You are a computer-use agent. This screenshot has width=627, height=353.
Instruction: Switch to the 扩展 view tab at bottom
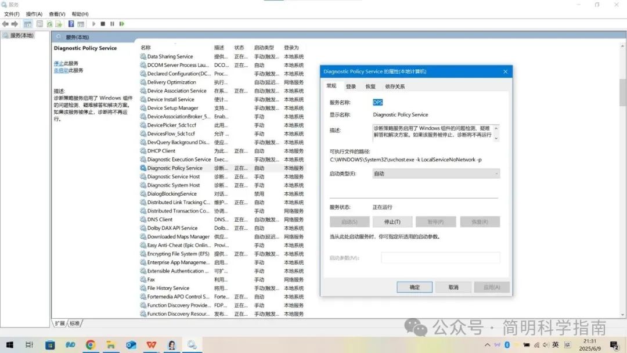[x=60, y=323]
